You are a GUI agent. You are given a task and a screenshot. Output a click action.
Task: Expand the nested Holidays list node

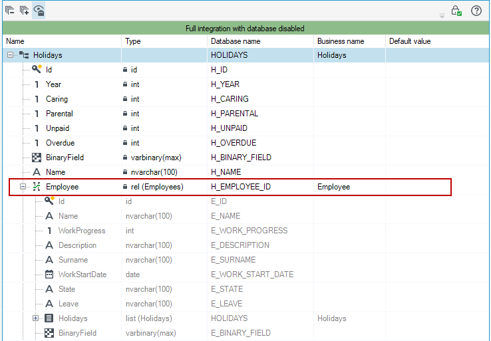[36, 318]
